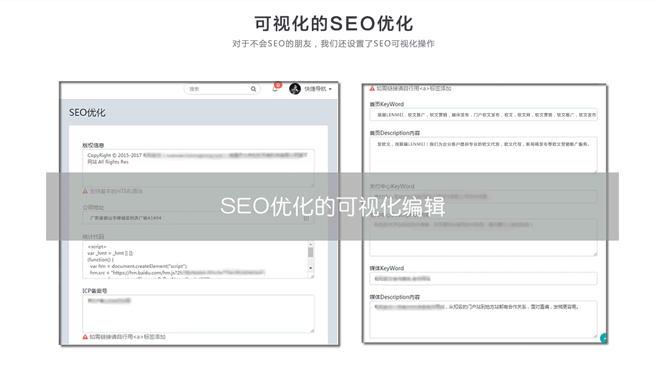Click the warning icon beside 支持基本的HTML语法
The width and height of the screenshot is (656, 378).
point(85,191)
